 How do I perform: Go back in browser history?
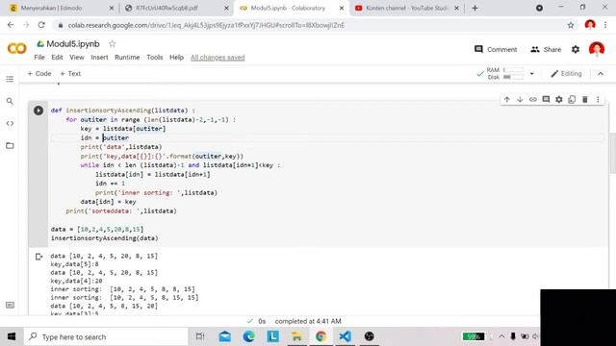pyautogui.click(x=11, y=25)
